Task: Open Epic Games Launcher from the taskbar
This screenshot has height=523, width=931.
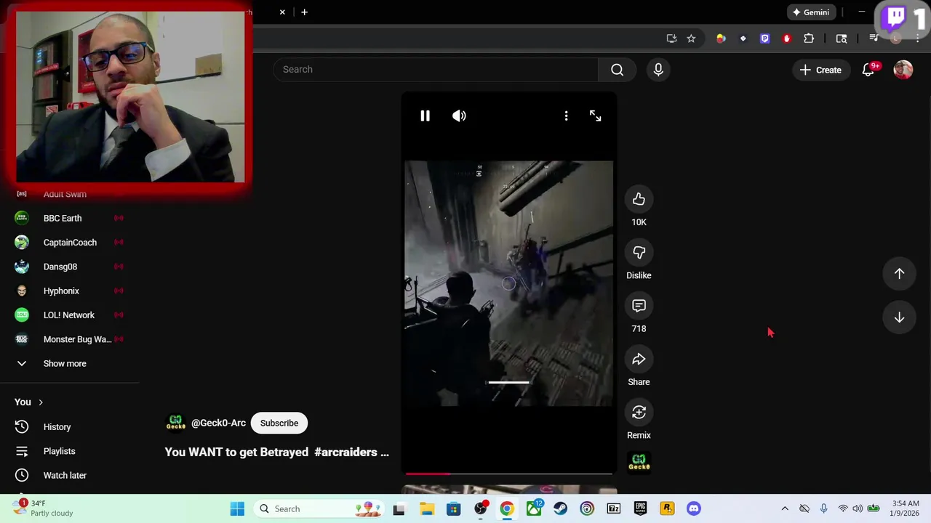Action: coord(640,508)
